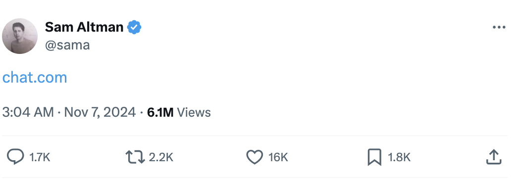522x180 pixels.
Task: Click the Views label text
Action: click(194, 112)
